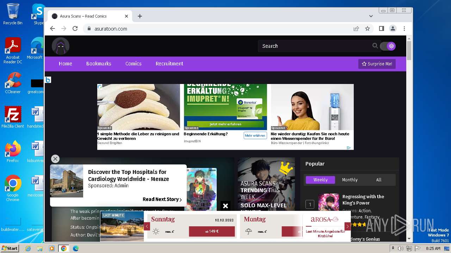Click Jetzt mehr erfahren green button
Screen dimensions: 451x253
[225, 124]
